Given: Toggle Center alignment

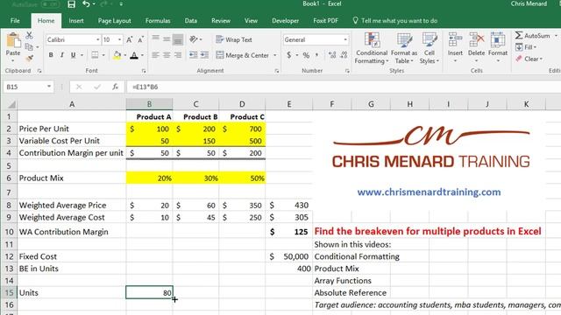Looking at the screenshot, I should [167, 55].
